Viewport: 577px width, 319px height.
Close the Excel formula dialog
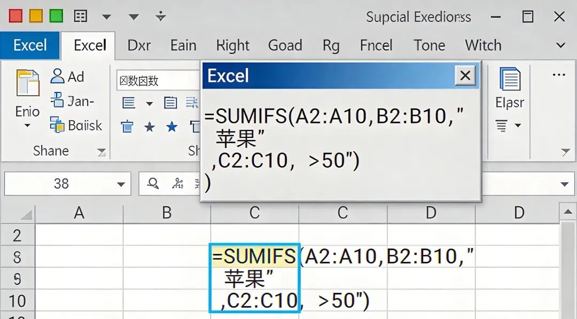pos(465,75)
